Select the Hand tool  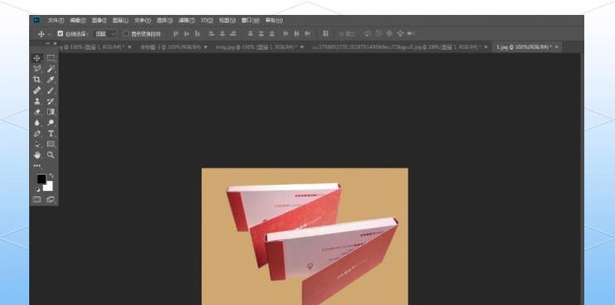pyautogui.click(x=37, y=155)
